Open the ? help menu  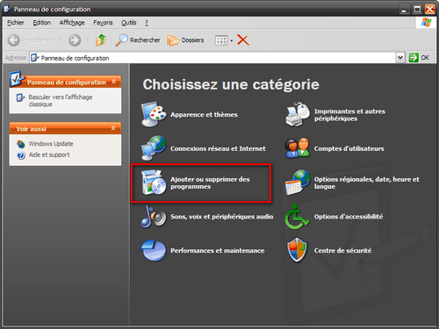tap(147, 23)
